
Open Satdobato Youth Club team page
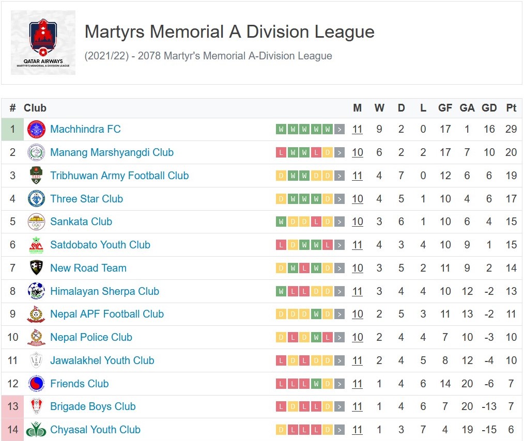[100, 245]
